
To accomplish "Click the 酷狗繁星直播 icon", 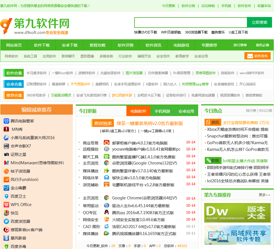I will point(106,156).
